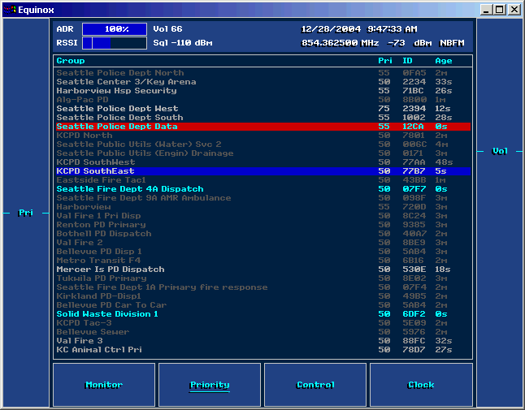This screenshot has width=525, height=410.
Task: Sort by the Group column header
Action: coord(71,61)
